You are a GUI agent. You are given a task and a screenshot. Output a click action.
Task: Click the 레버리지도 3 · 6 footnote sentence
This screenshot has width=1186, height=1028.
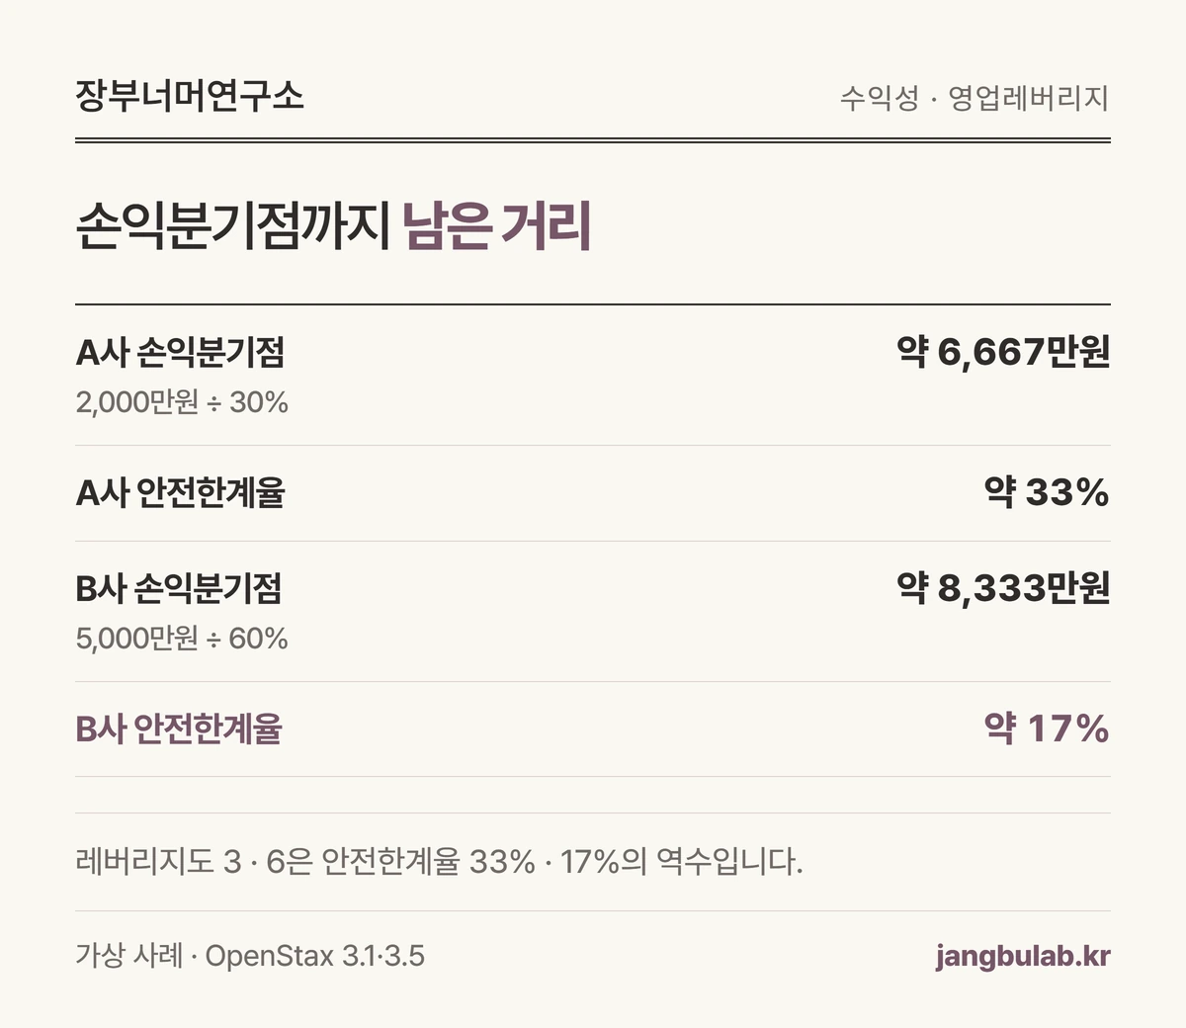point(439,862)
